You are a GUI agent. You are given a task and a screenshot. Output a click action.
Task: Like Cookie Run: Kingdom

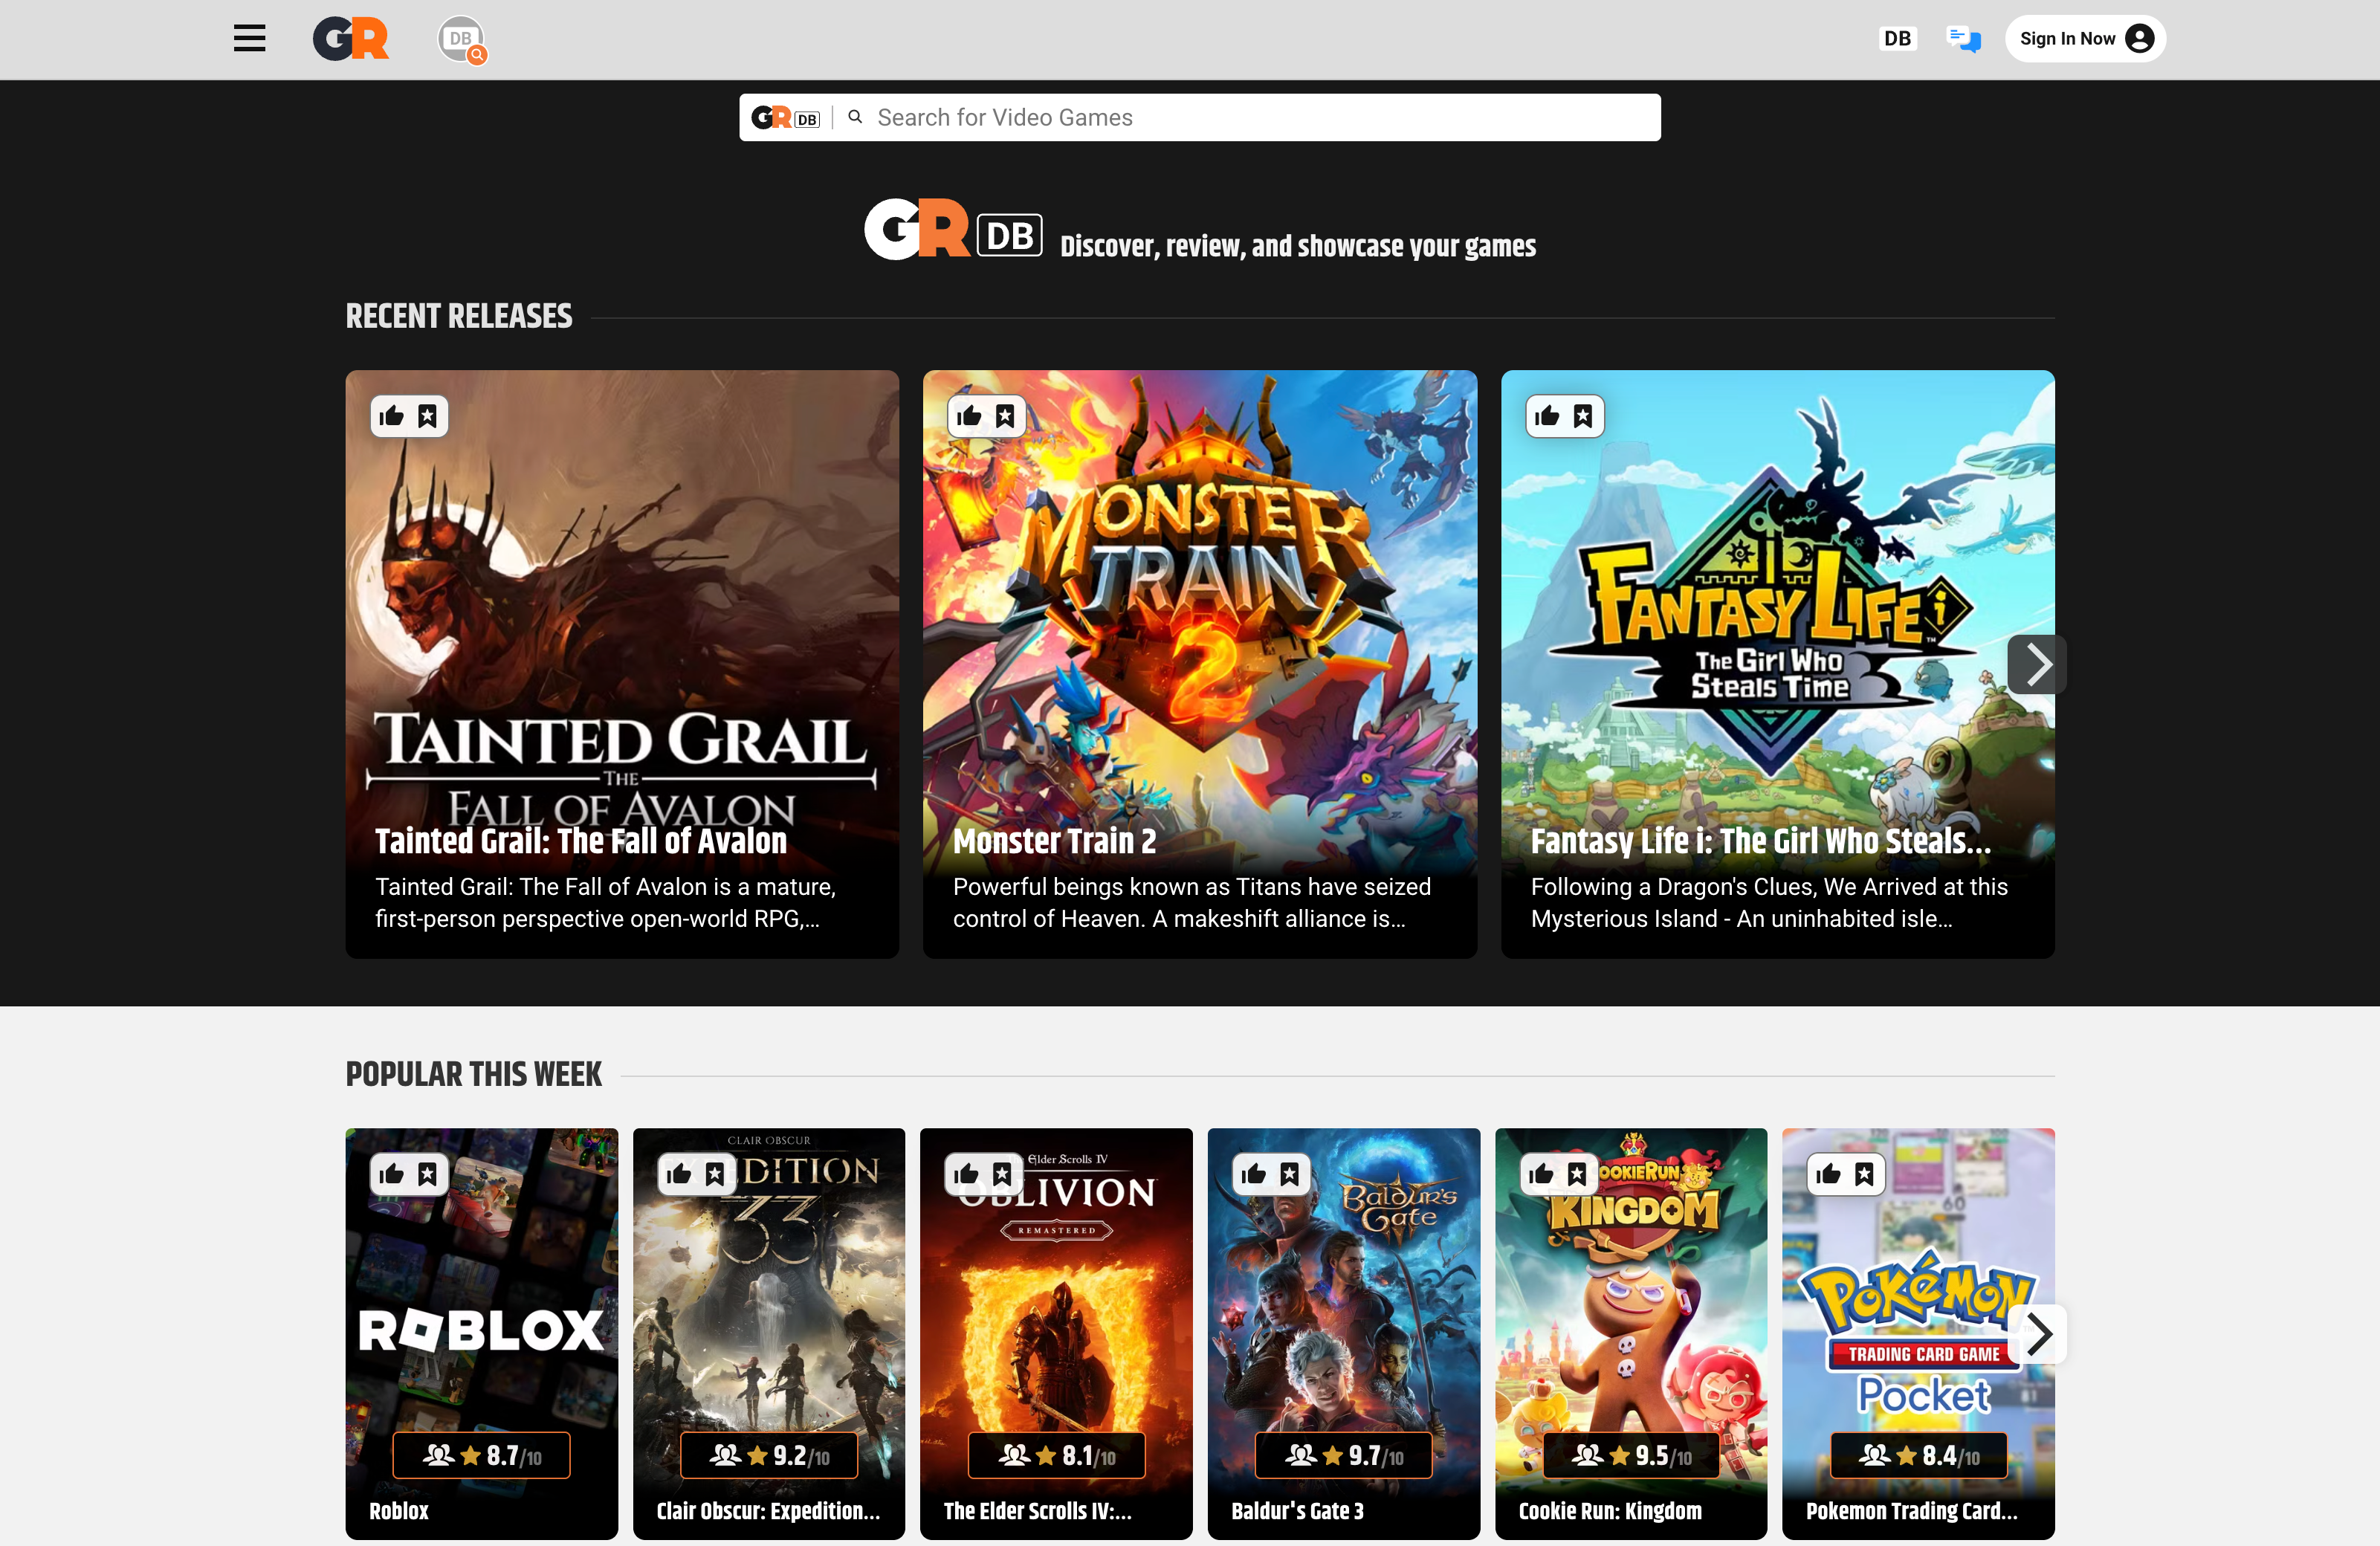pos(1541,1174)
